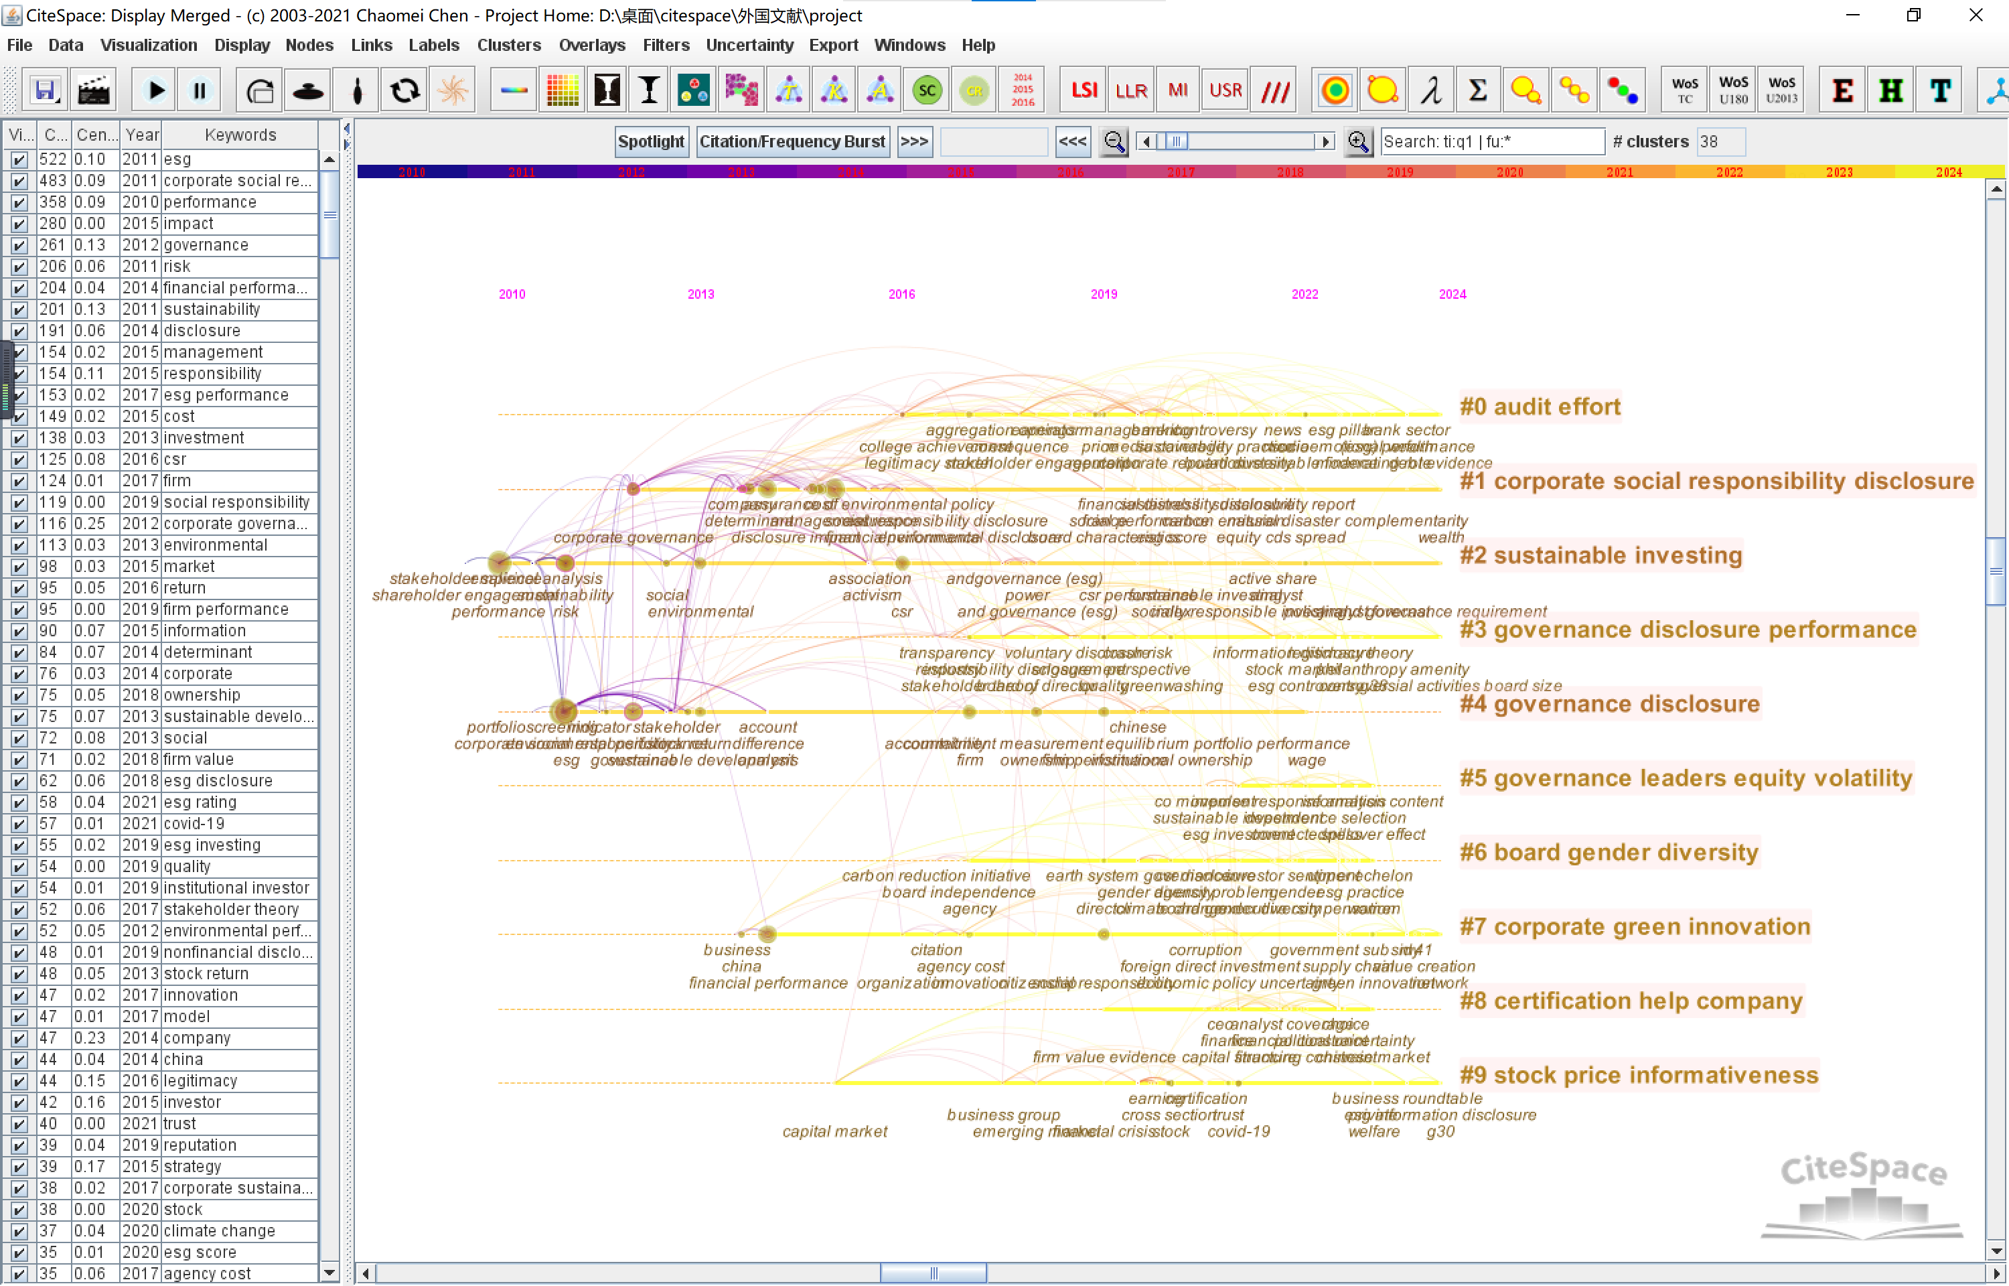Open the colored grid palette icon
Screen dimensions: 2009x1286
click(x=563, y=90)
